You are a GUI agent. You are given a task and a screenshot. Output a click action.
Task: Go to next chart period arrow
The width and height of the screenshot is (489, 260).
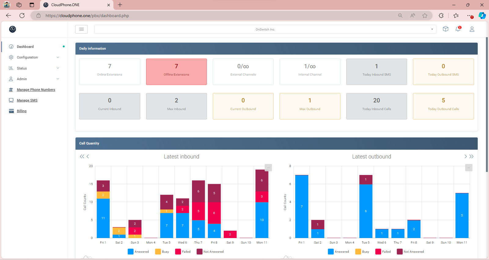465,157
